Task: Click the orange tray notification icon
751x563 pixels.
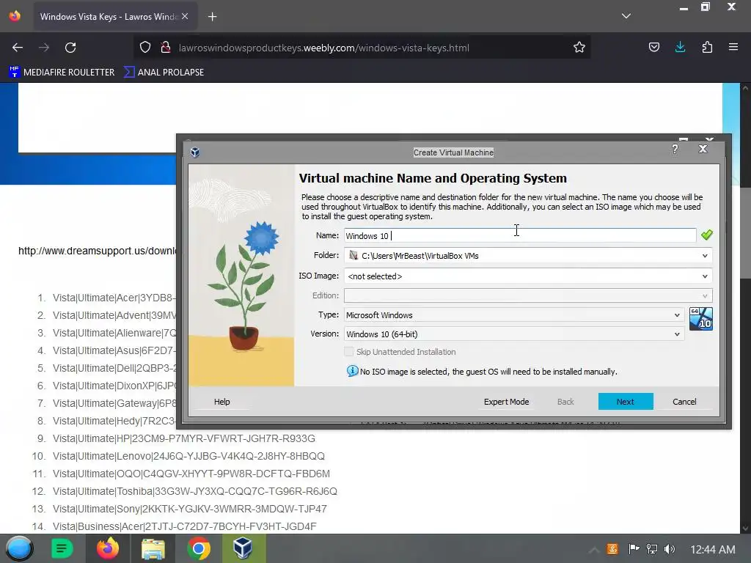Action: tap(612, 548)
